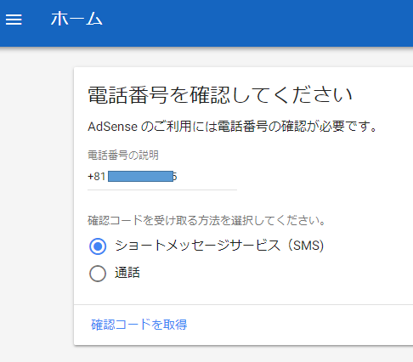Image resolution: width=413 pixels, height=362 pixels.
Task: Click the AdSense phone confirmation description text
Action: point(232,127)
